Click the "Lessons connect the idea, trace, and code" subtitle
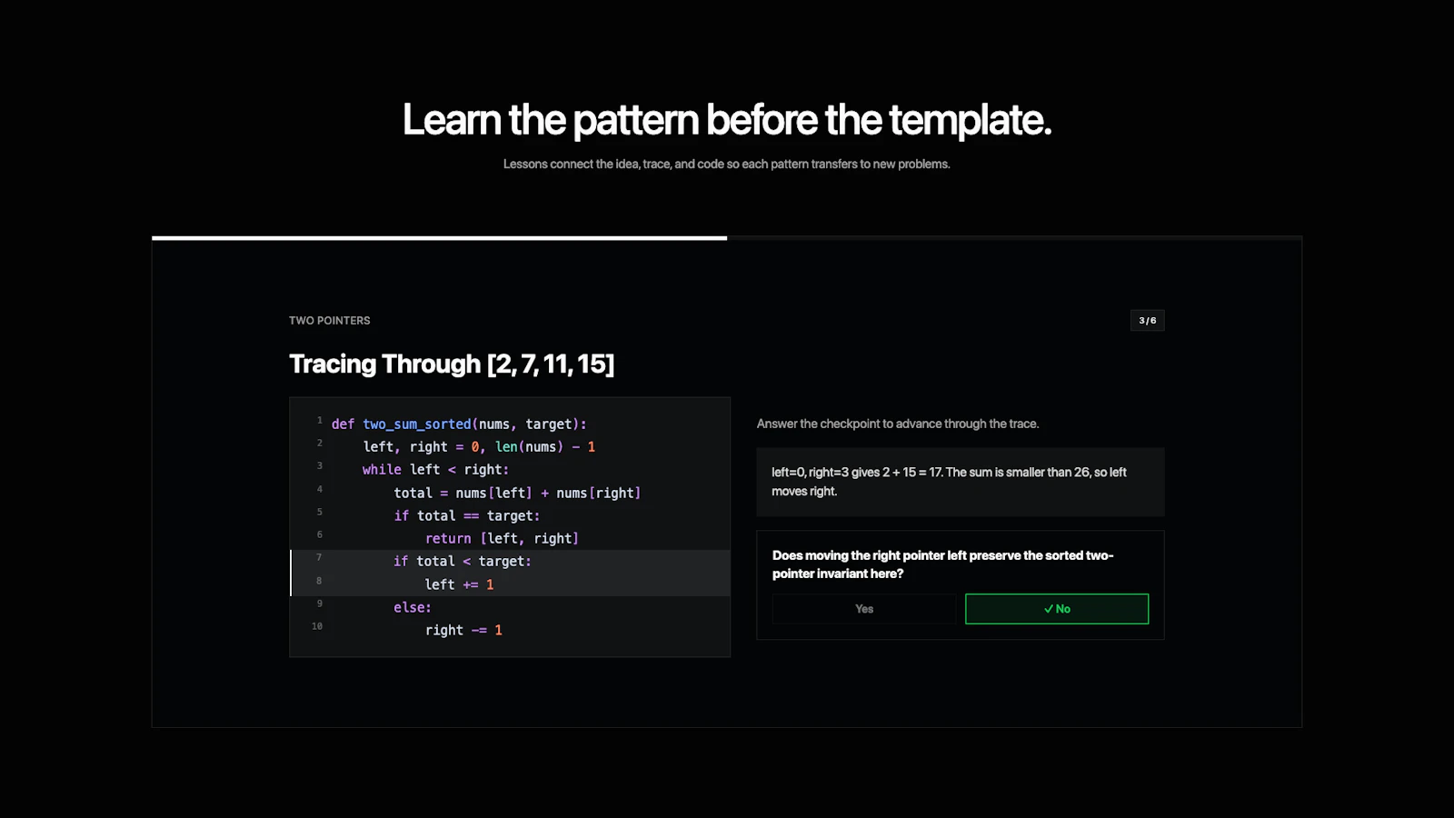Viewport: 1454px width, 818px height. click(x=727, y=165)
